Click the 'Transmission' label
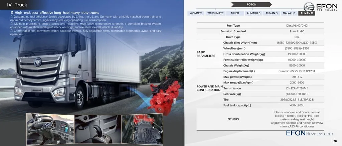342x146 pixels. click(x=232, y=88)
